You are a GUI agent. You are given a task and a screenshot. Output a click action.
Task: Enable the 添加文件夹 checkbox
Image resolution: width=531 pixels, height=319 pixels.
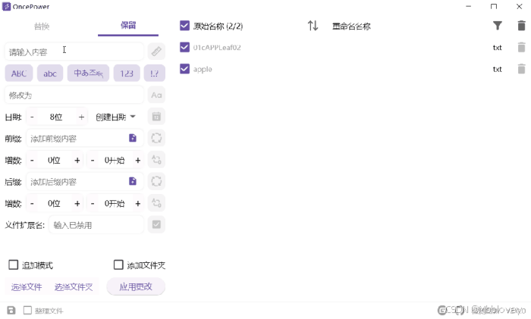(x=118, y=265)
